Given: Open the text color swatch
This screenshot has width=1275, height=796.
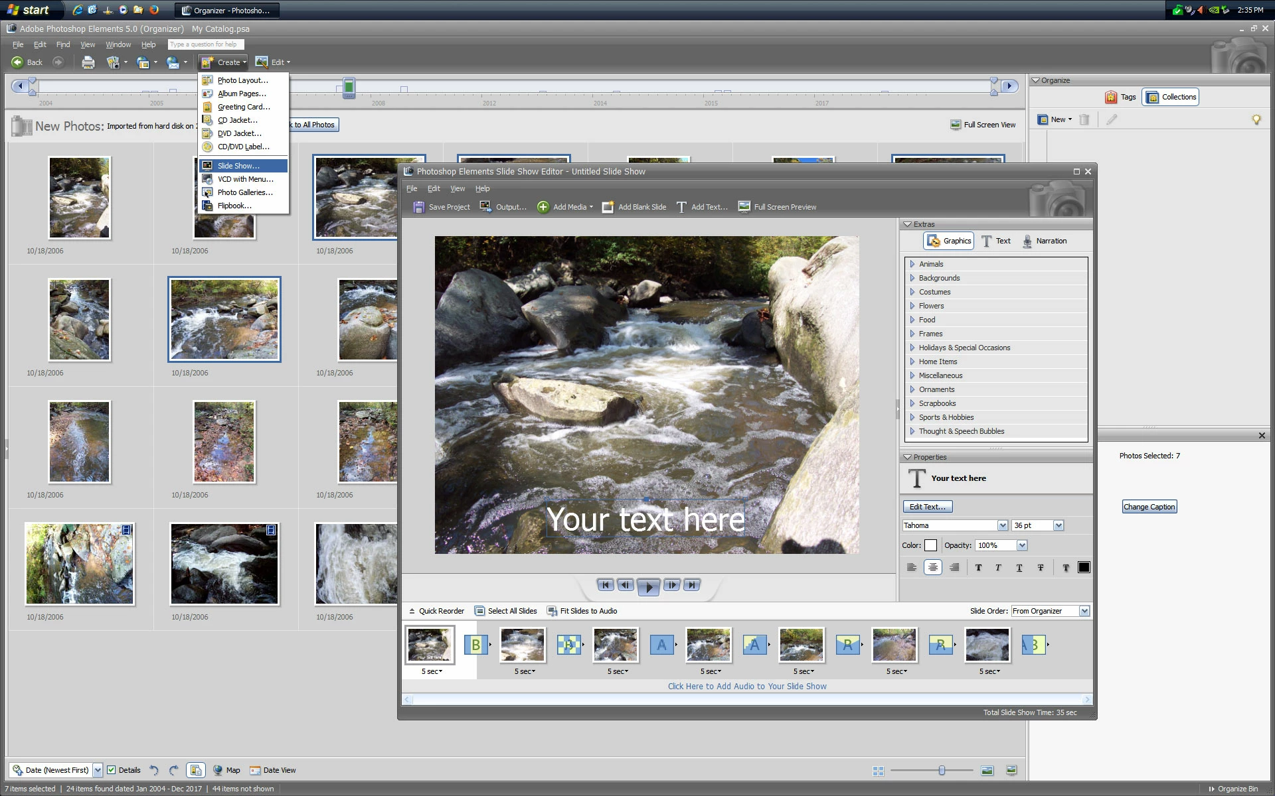Looking at the screenshot, I should tap(930, 545).
